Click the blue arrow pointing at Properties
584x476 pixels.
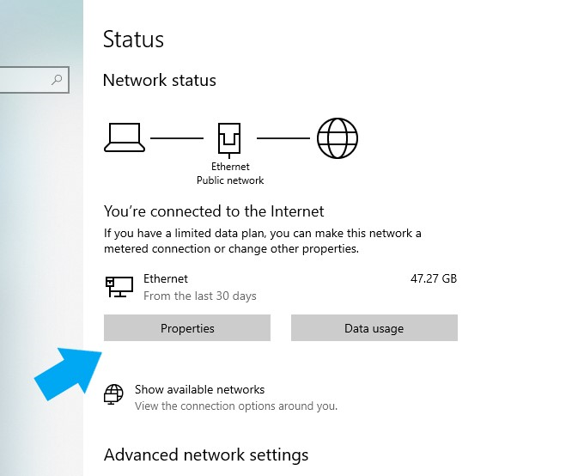(x=68, y=370)
